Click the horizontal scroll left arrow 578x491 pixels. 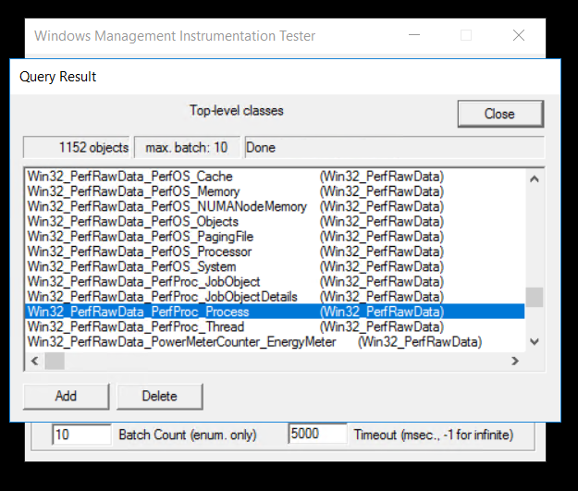tap(34, 361)
